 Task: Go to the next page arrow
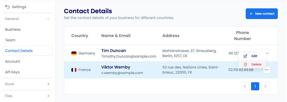click(x=265, y=86)
